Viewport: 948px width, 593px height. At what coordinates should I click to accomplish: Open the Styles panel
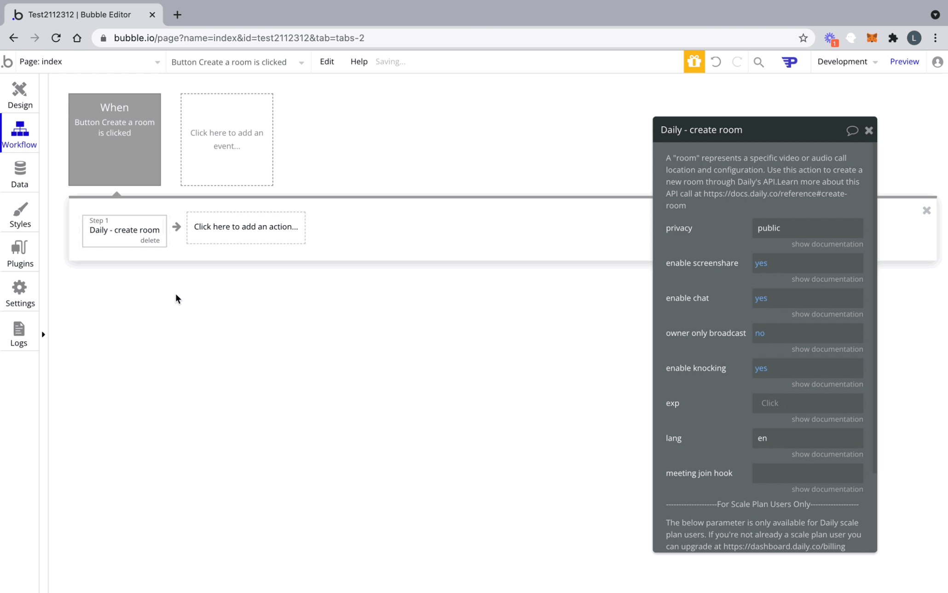coord(19,213)
